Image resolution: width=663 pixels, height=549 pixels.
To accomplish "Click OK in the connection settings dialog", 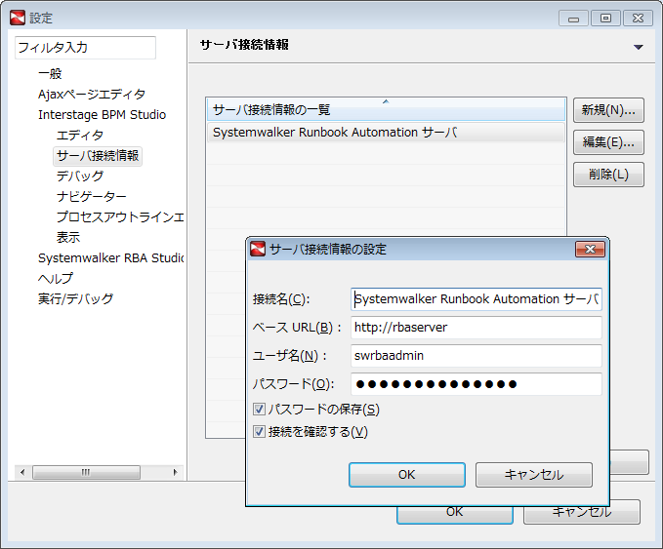I will (x=407, y=475).
